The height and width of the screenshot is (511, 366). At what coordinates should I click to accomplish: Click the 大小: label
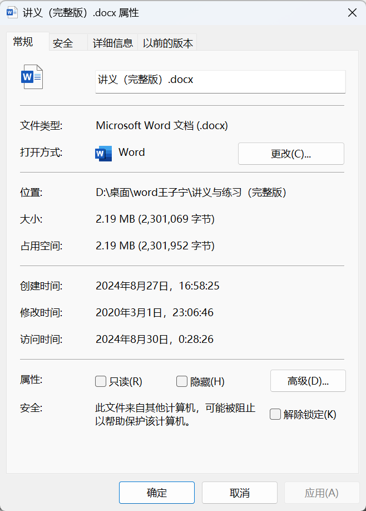pyautogui.click(x=31, y=219)
